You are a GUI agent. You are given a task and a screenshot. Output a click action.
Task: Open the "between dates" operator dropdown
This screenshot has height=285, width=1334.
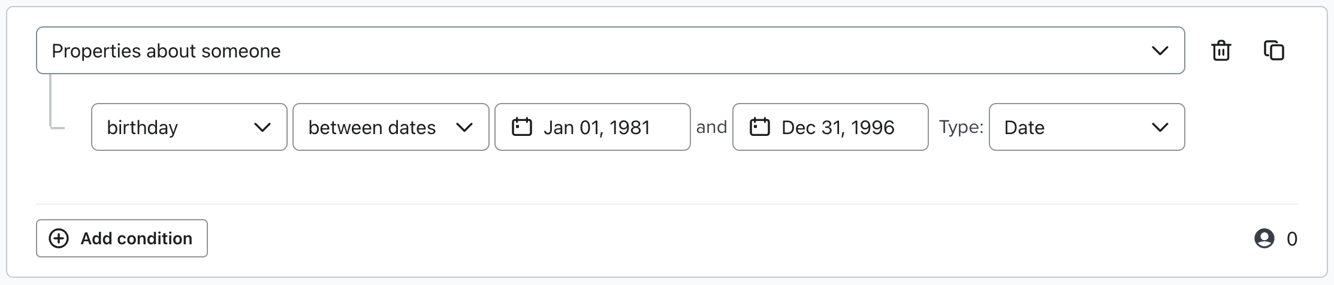pyautogui.click(x=390, y=127)
